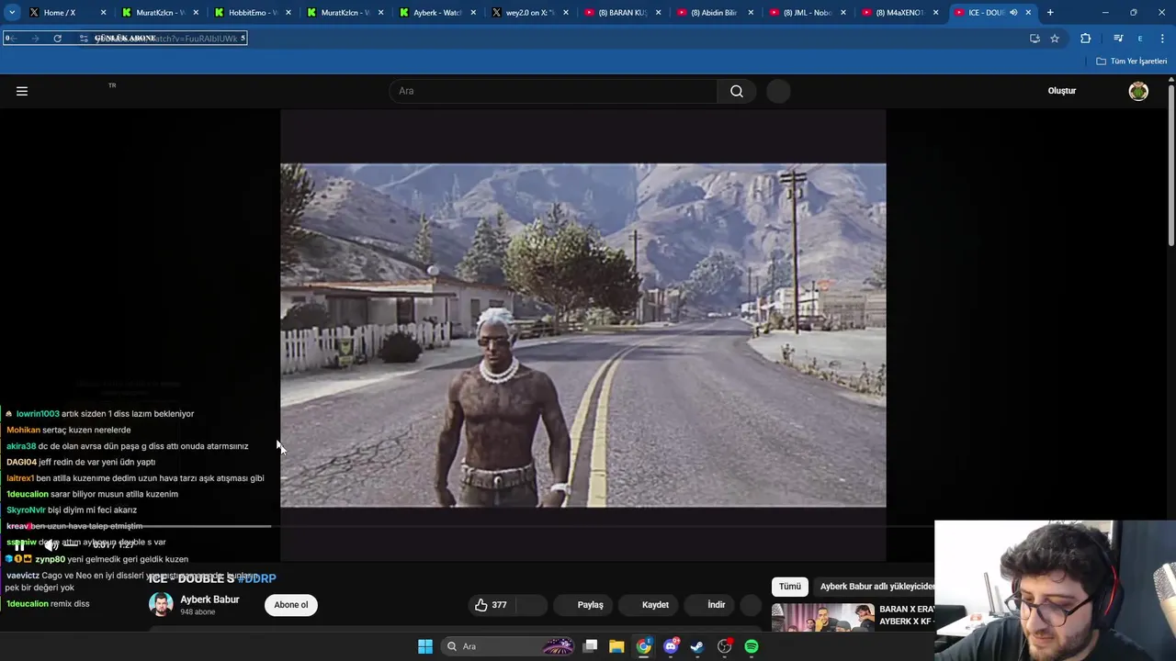Click the Oluştur create button
Screen dimensions: 1176x661
point(1062,91)
